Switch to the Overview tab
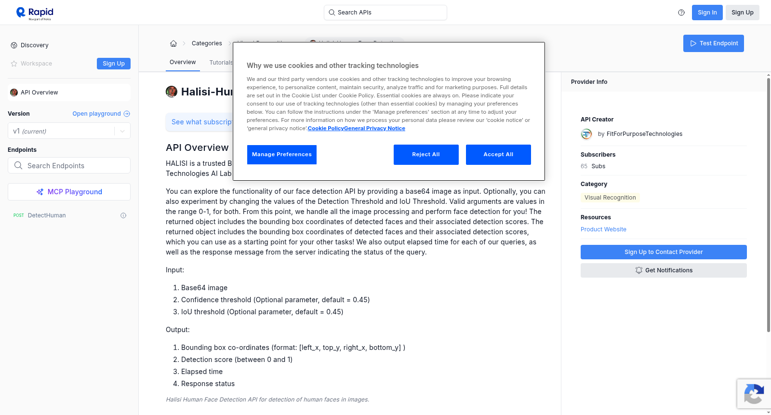The width and height of the screenshot is (771, 415). pos(183,62)
